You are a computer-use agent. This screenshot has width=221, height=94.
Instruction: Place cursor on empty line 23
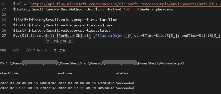point(113,15)
